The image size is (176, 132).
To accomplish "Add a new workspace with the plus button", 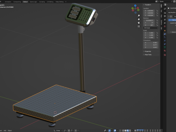I will 66,2.
